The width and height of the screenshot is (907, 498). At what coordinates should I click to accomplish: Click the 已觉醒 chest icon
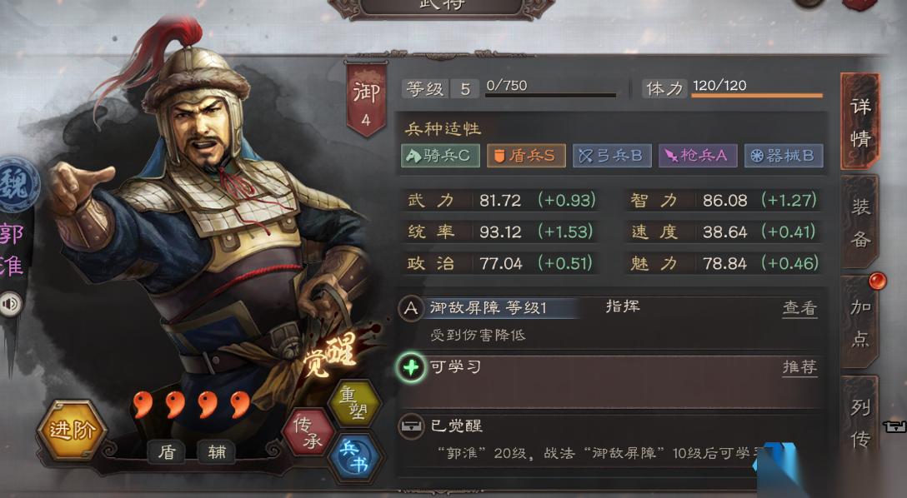[411, 426]
